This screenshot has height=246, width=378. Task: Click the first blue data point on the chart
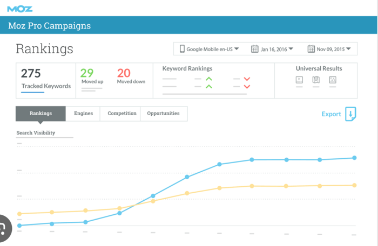tap(19, 226)
